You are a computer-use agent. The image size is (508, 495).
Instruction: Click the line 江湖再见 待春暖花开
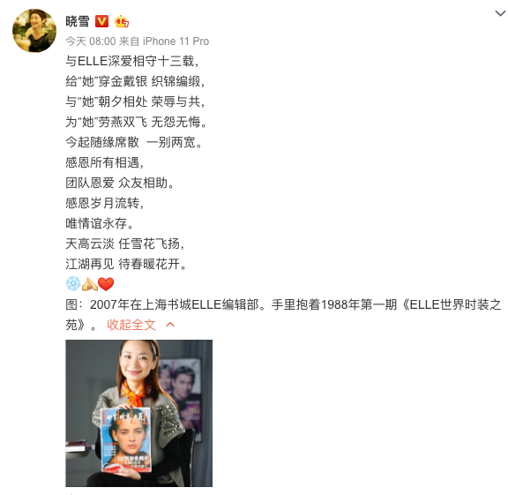(x=127, y=264)
